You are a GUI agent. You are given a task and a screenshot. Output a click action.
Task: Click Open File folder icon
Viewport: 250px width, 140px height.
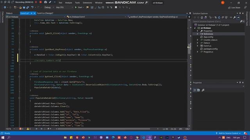point(20,7)
